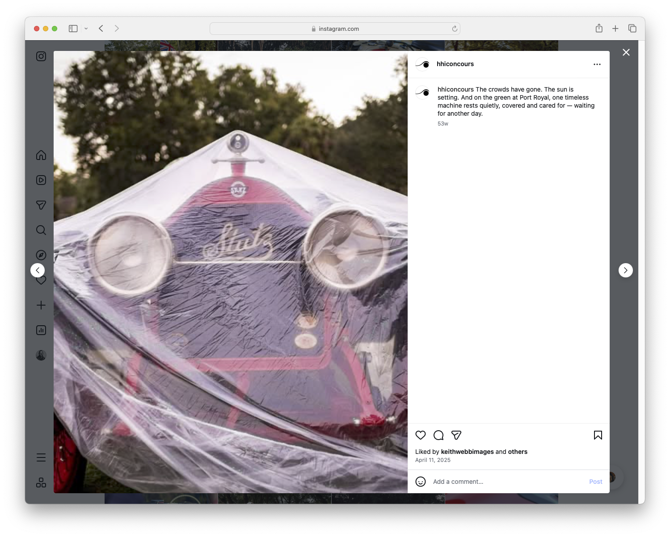The height and width of the screenshot is (537, 670).
Task: Open hhiconcours avatar in post header
Action: tap(422, 64)
